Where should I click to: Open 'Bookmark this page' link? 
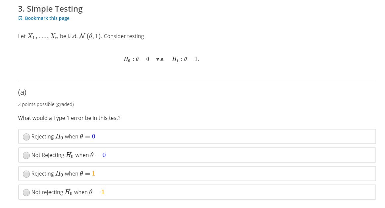tap(47, 18)
